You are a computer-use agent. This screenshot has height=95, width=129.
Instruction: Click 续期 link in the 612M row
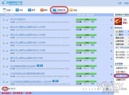pyautogui.click(x=93, y=22)
